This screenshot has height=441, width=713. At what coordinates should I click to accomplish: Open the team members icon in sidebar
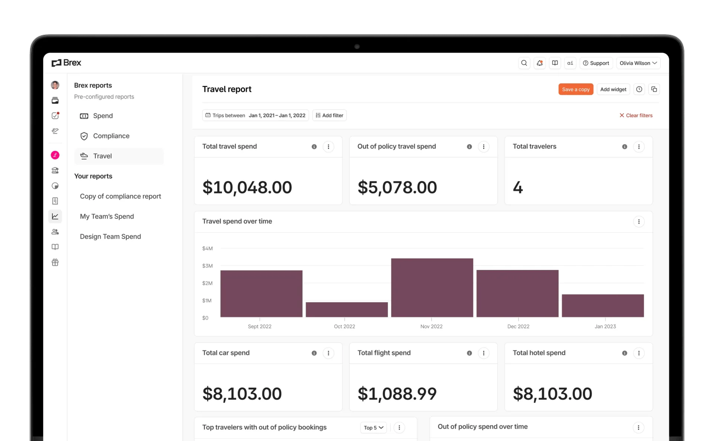pyautogui.click(x=55, y=232)
